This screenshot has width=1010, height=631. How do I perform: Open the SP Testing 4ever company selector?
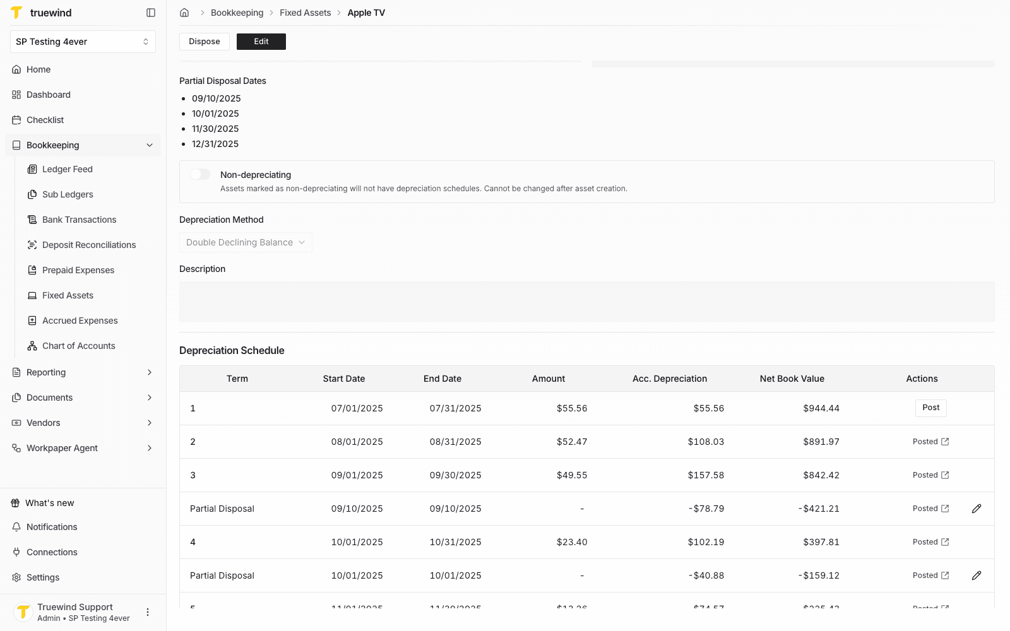pos(83,42)
